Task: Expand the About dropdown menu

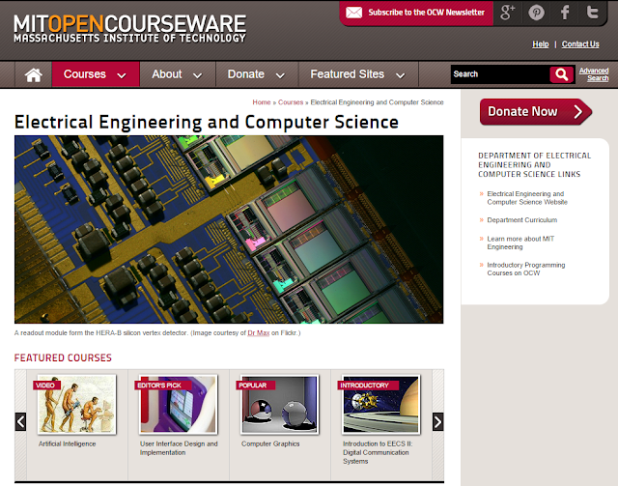Action: (x=178, y=74)
